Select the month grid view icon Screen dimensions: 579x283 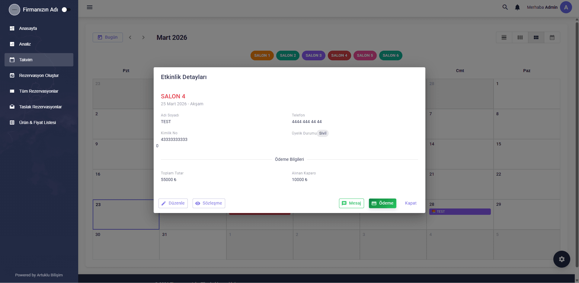[x=536, y=37]
